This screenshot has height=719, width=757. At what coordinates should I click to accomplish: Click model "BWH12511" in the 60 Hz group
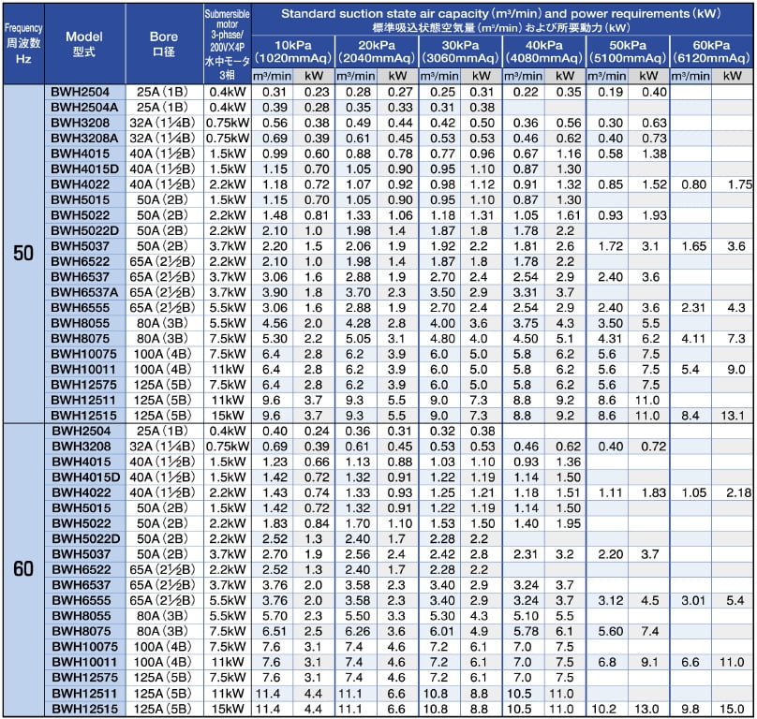pyautogui.click(x=84, y=694)
